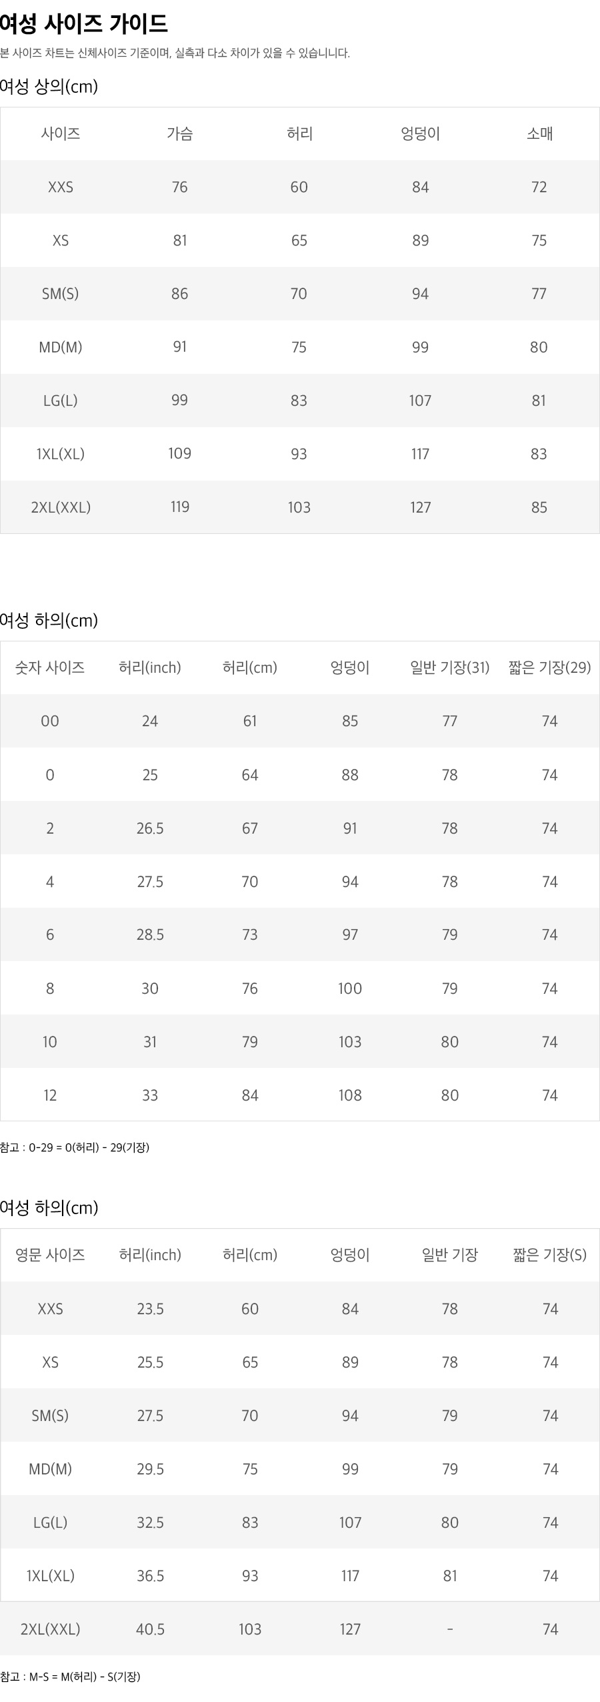This screenshot has width=600, height=1702.
Task: Click the LG(L) row's waist value 32.5
Action: pos(150,1522)
